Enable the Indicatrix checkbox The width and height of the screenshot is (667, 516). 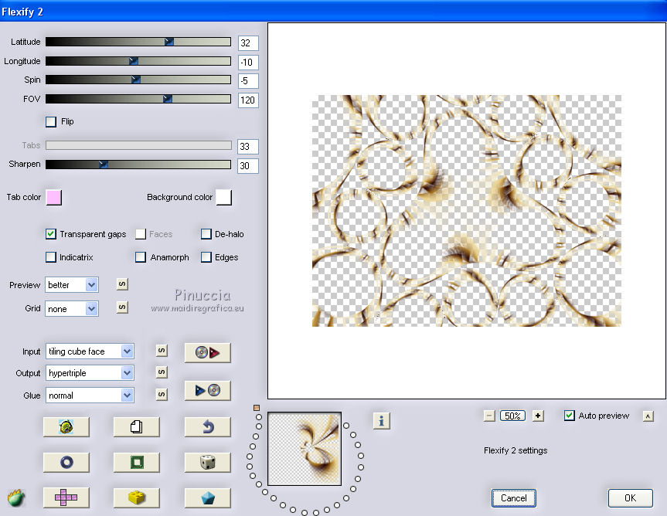pyautogui.click(x=50, y=256)
